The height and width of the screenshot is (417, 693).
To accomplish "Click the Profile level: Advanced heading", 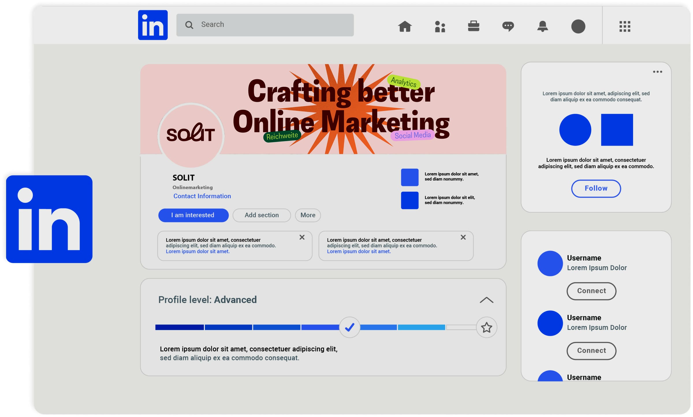I will pyautogui.click(x=207, y=300).
